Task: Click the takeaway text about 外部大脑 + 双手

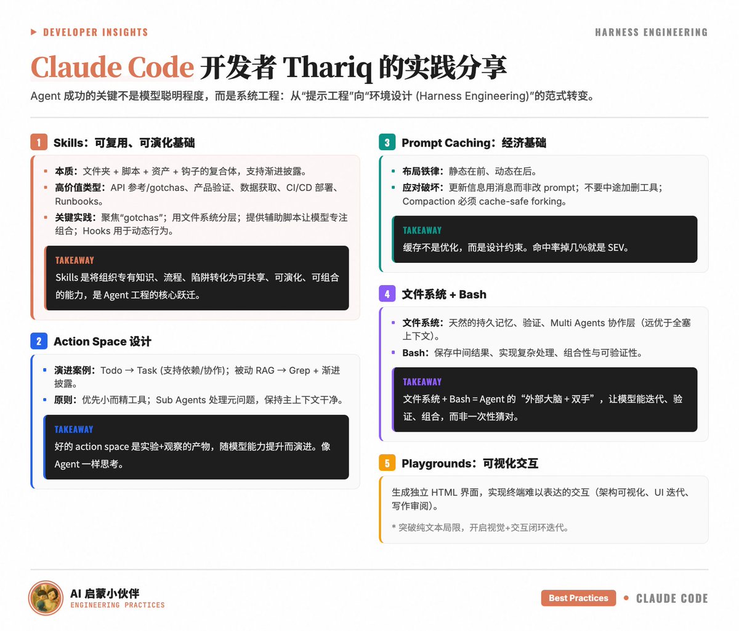Action: (x=543, y=408)
